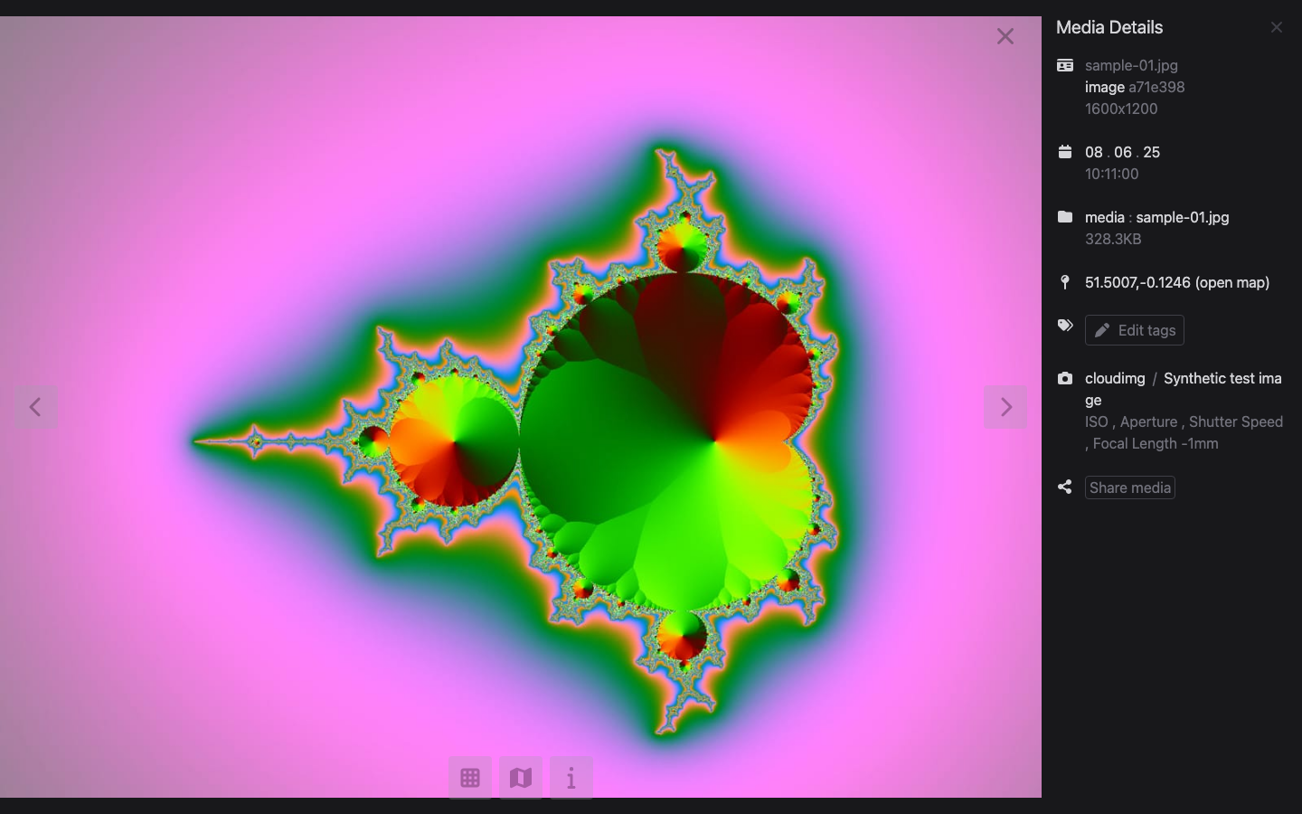The image size is (1302, 814).
Task: Click the calendar icon beside the date
Action: pyautogui.click(x=1065, y=152)
